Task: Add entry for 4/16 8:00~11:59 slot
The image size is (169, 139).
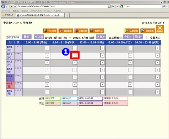Action: point(75,92)
